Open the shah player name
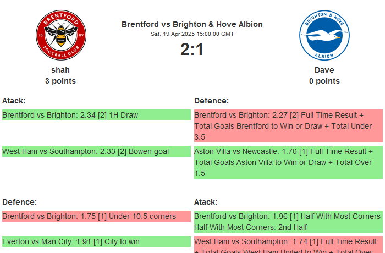The height and width of the screenshot is (253, 385). point(61,70)
